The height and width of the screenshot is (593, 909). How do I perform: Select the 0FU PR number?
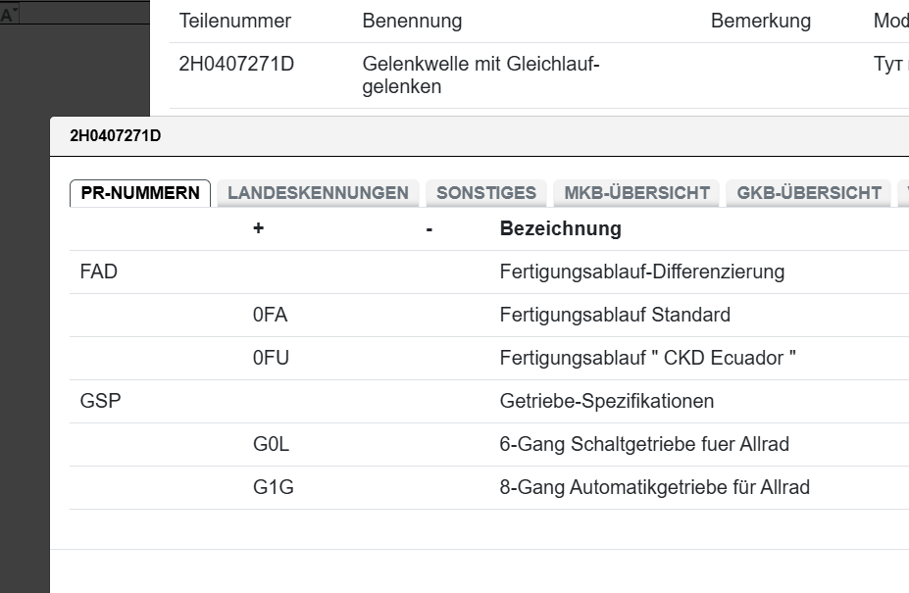pos(271,358)
